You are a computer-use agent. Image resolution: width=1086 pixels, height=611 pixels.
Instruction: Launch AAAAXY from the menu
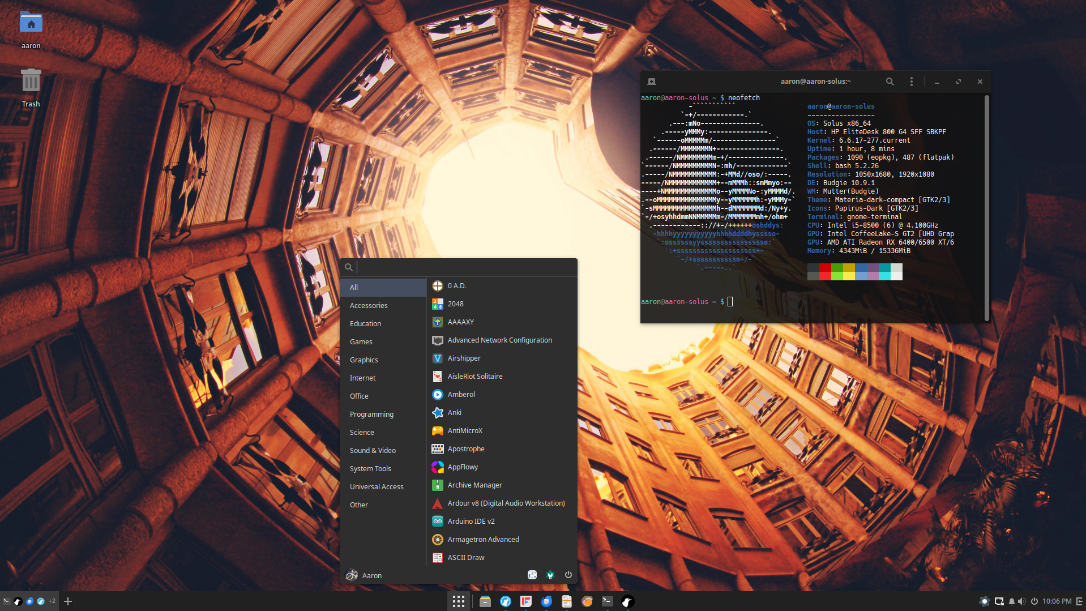[502, 322]
